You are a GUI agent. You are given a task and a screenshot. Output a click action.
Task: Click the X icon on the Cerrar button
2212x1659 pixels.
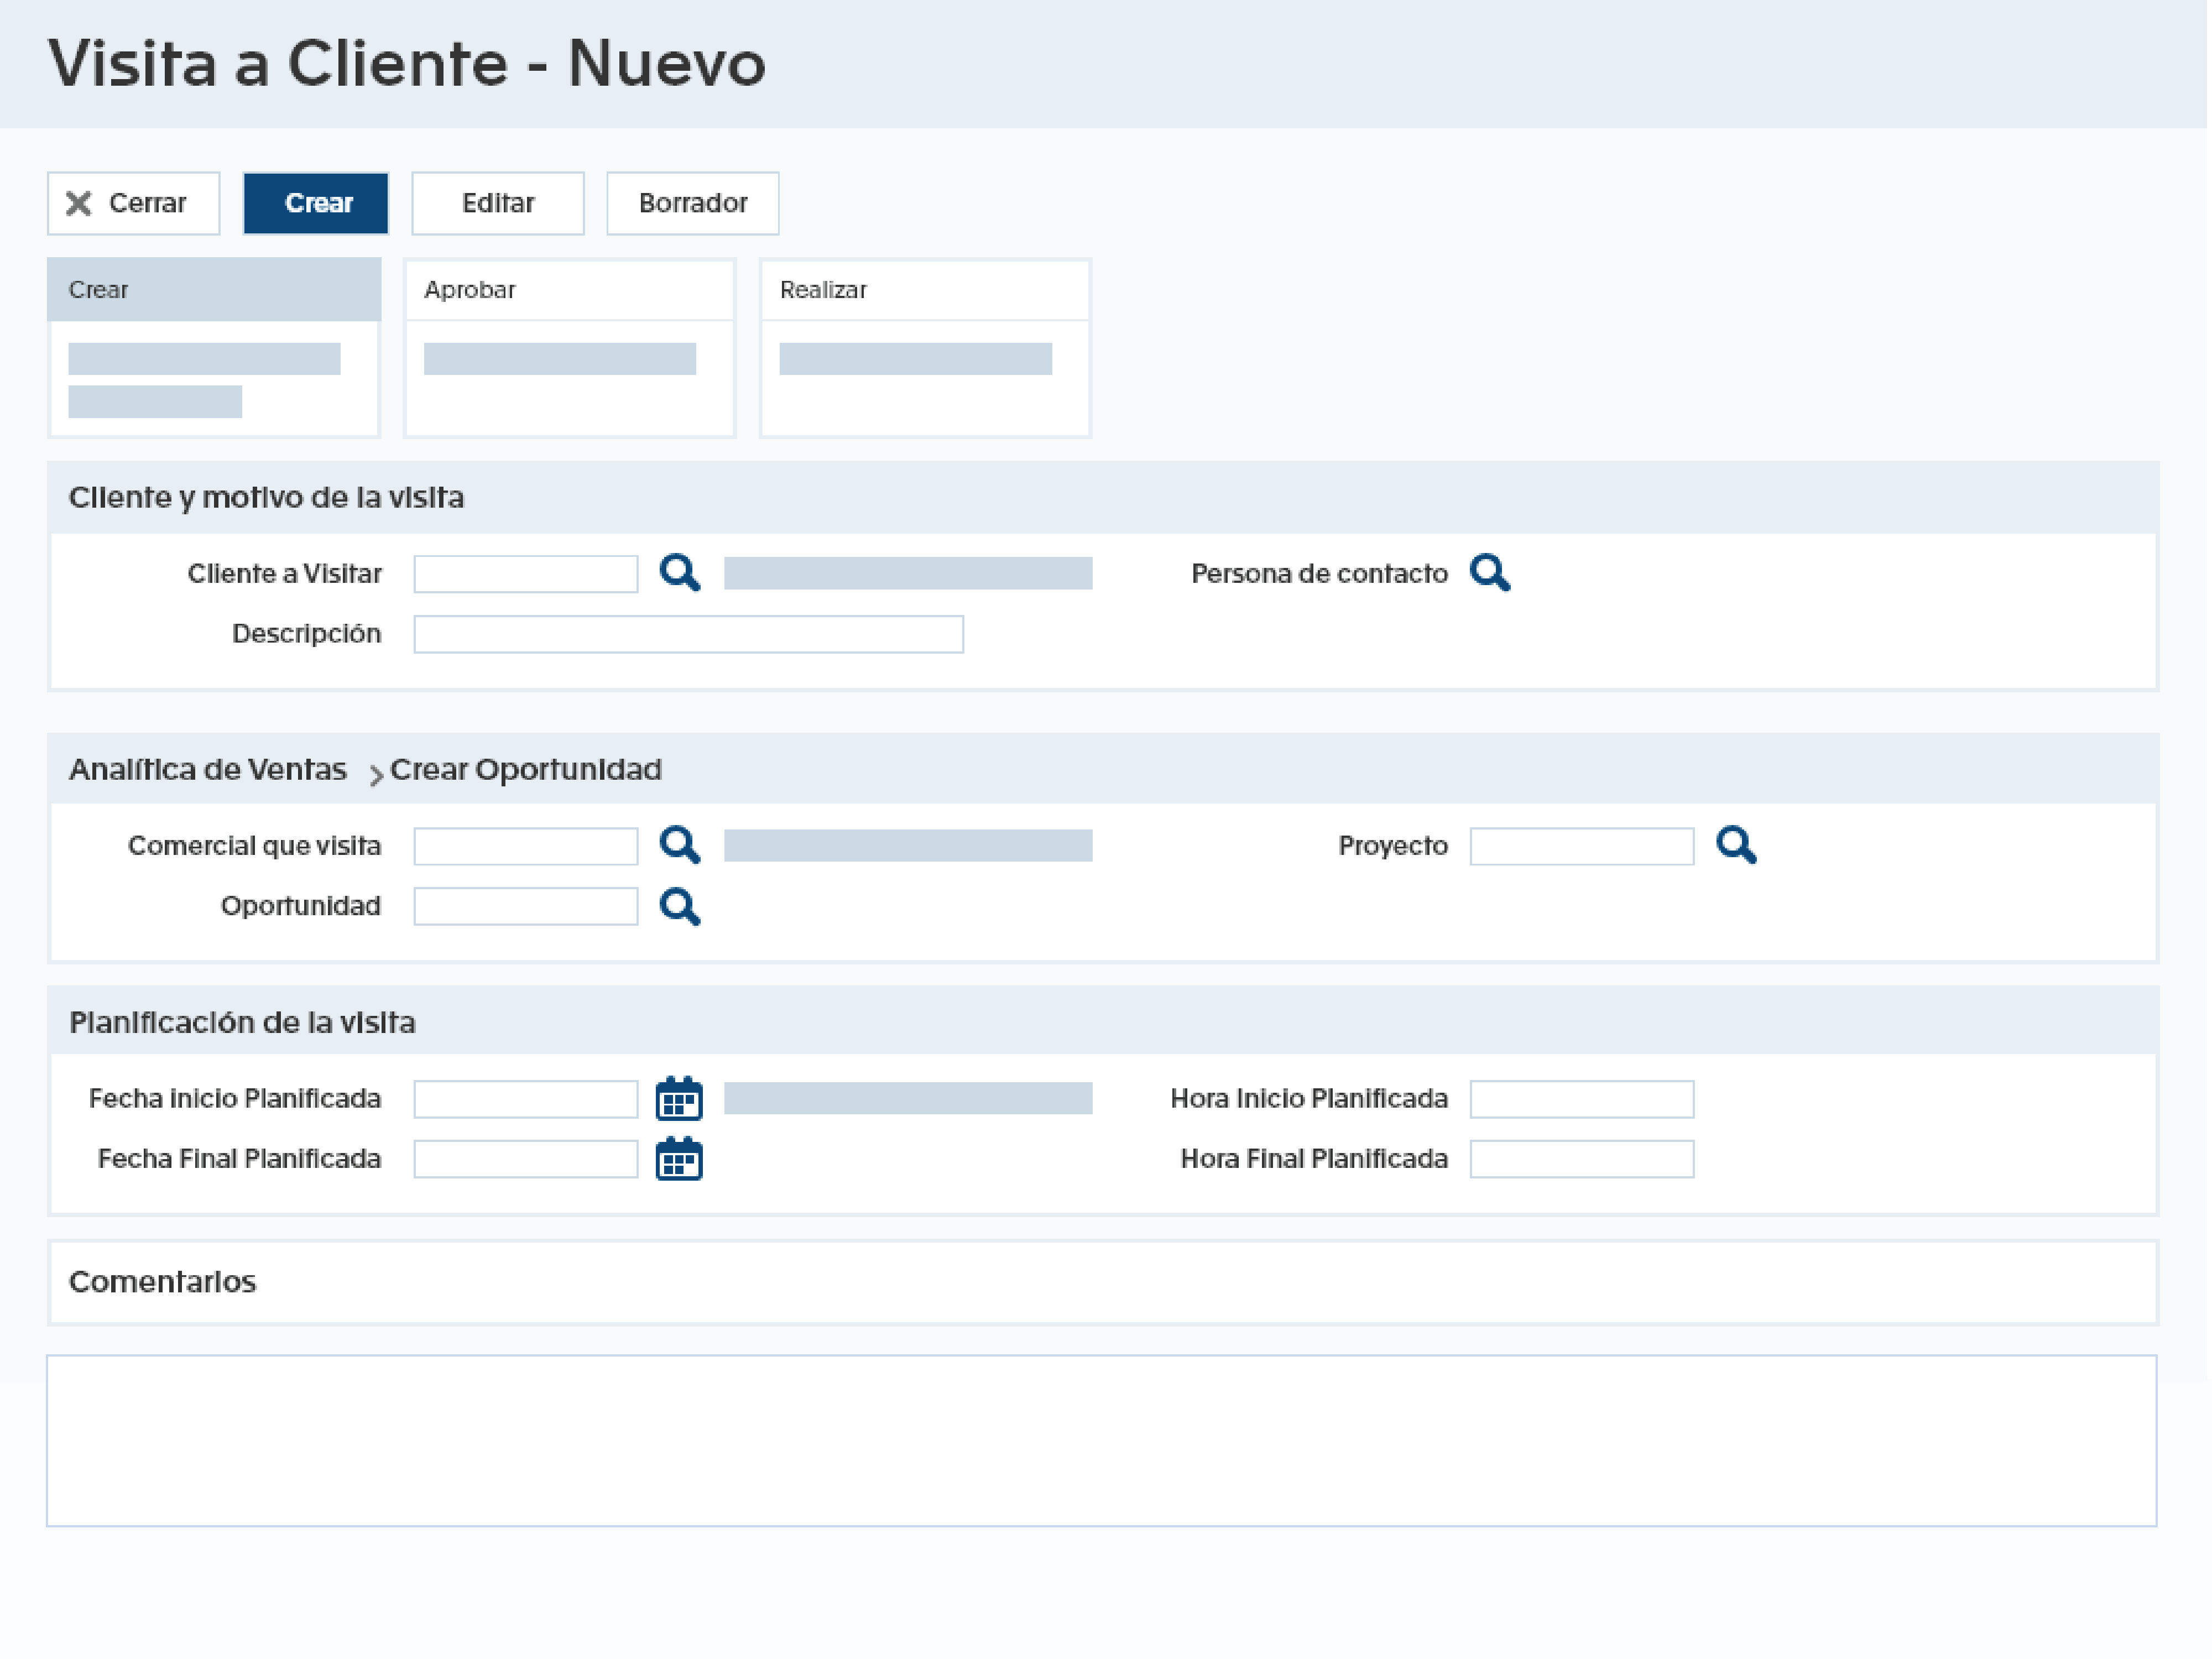click(79, 203)
